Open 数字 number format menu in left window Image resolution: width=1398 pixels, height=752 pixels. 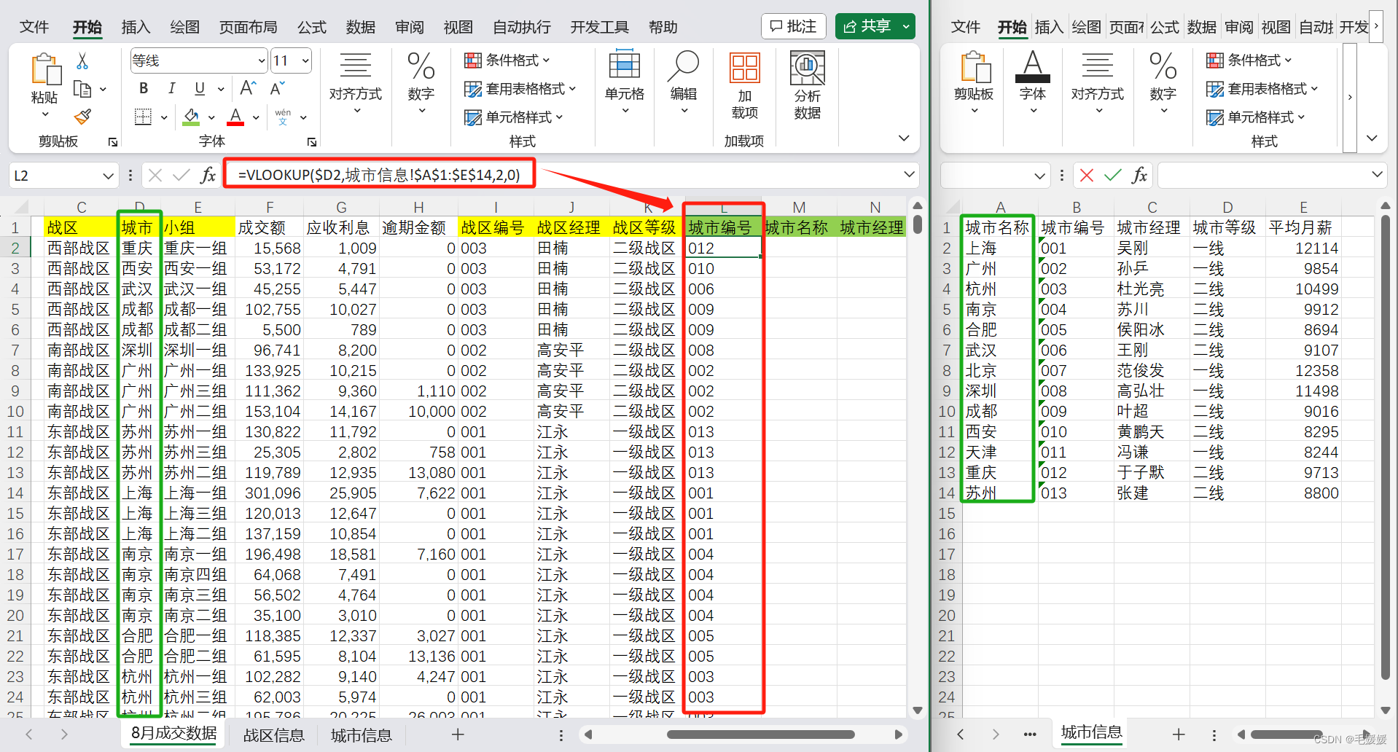421,82
